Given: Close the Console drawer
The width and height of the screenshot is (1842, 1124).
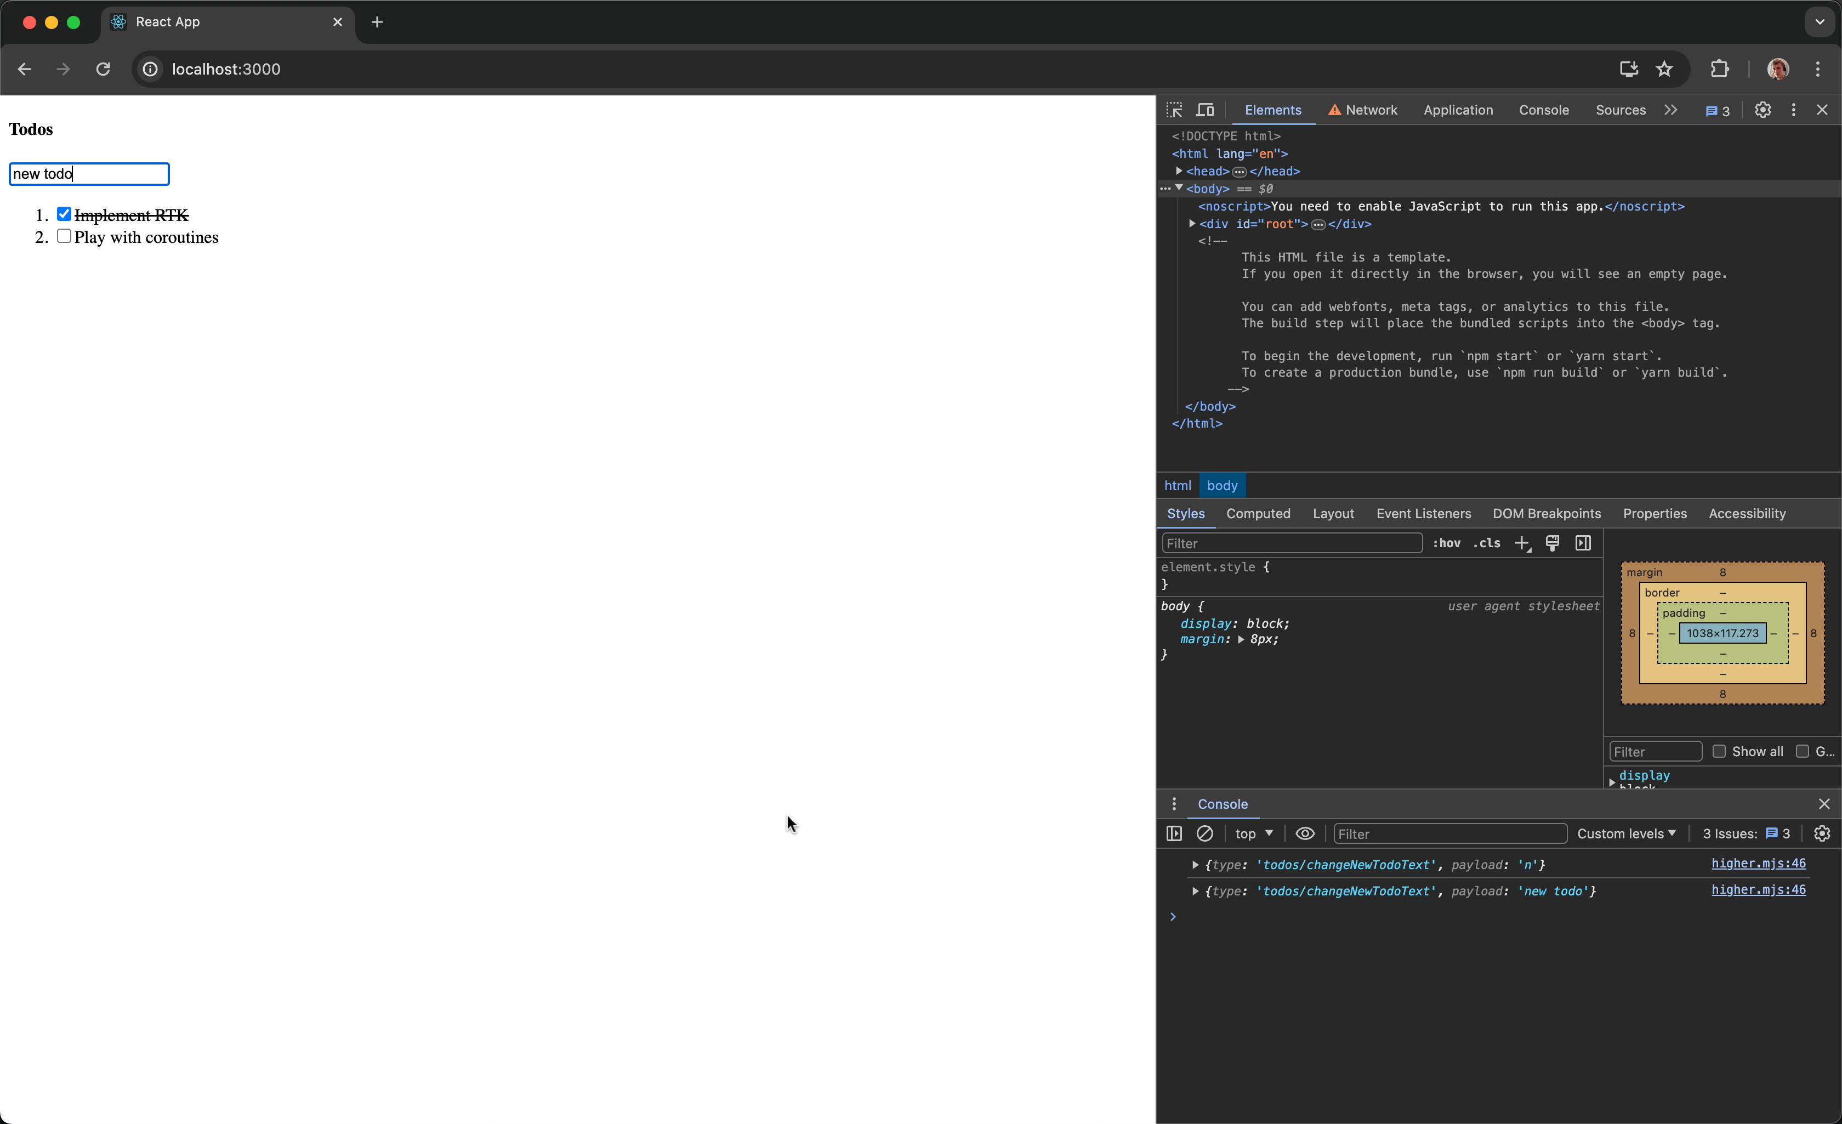Looking at the screenshot, I should tap(1824, 804).
